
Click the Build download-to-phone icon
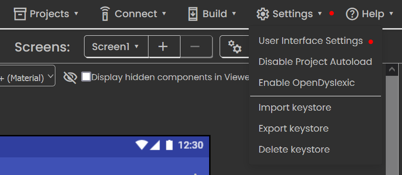(193, 14)
